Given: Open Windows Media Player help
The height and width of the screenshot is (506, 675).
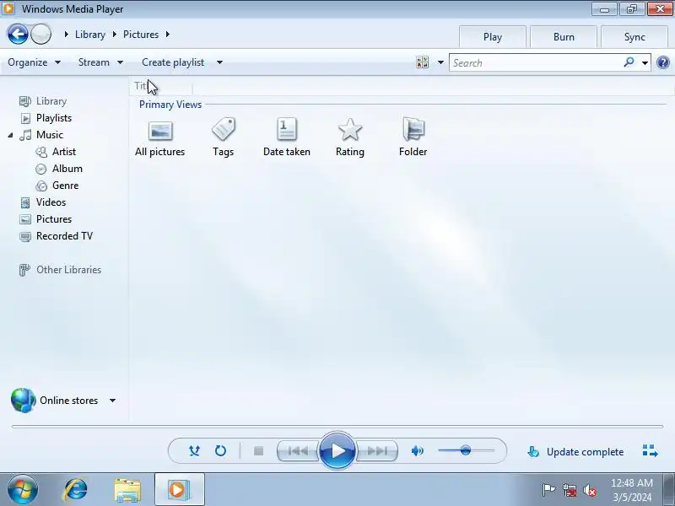Looking at the screenshot, I should pos(663,62).
